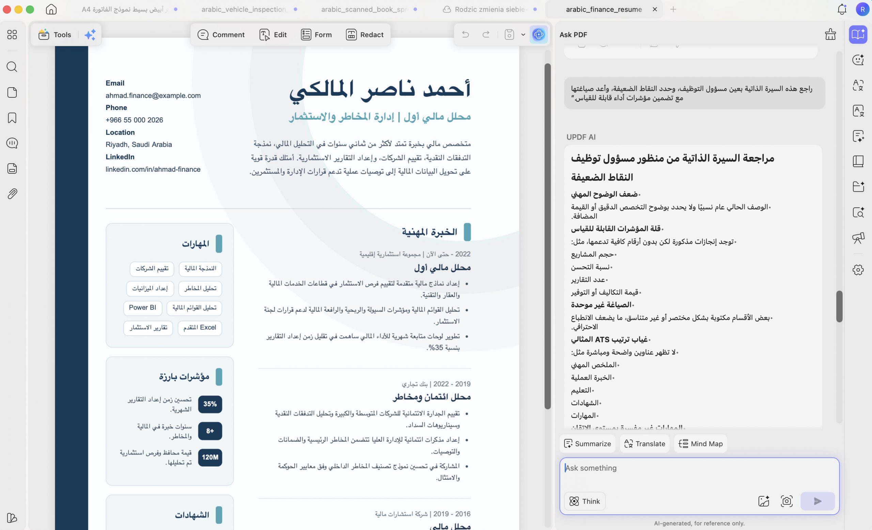Click the Ask PDF chat scrollbar
This screenshot has height=530, width=872.
point(839,307)
